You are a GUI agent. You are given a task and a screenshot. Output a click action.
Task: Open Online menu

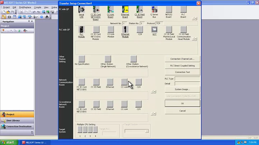tap(54, 8)
